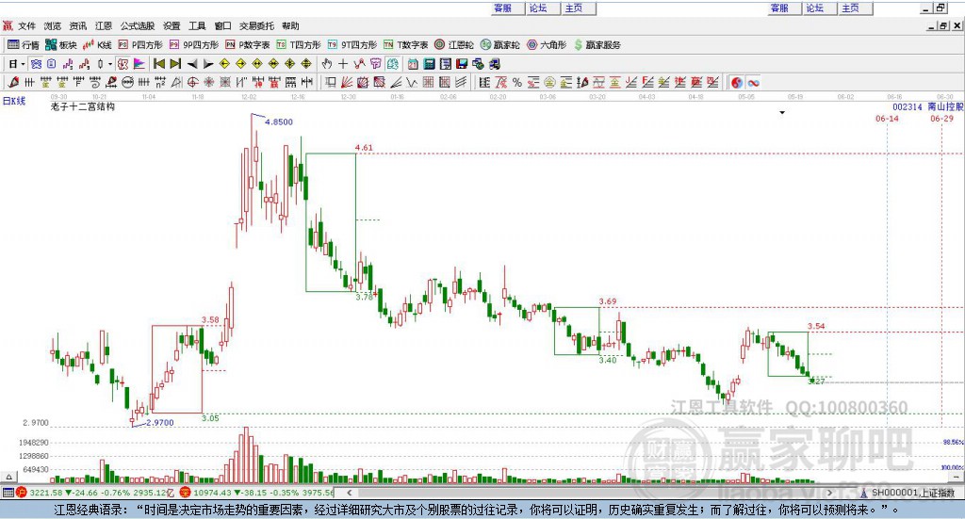
Task: Click stock code 002314 南山控股
Action: coord(928,107)
